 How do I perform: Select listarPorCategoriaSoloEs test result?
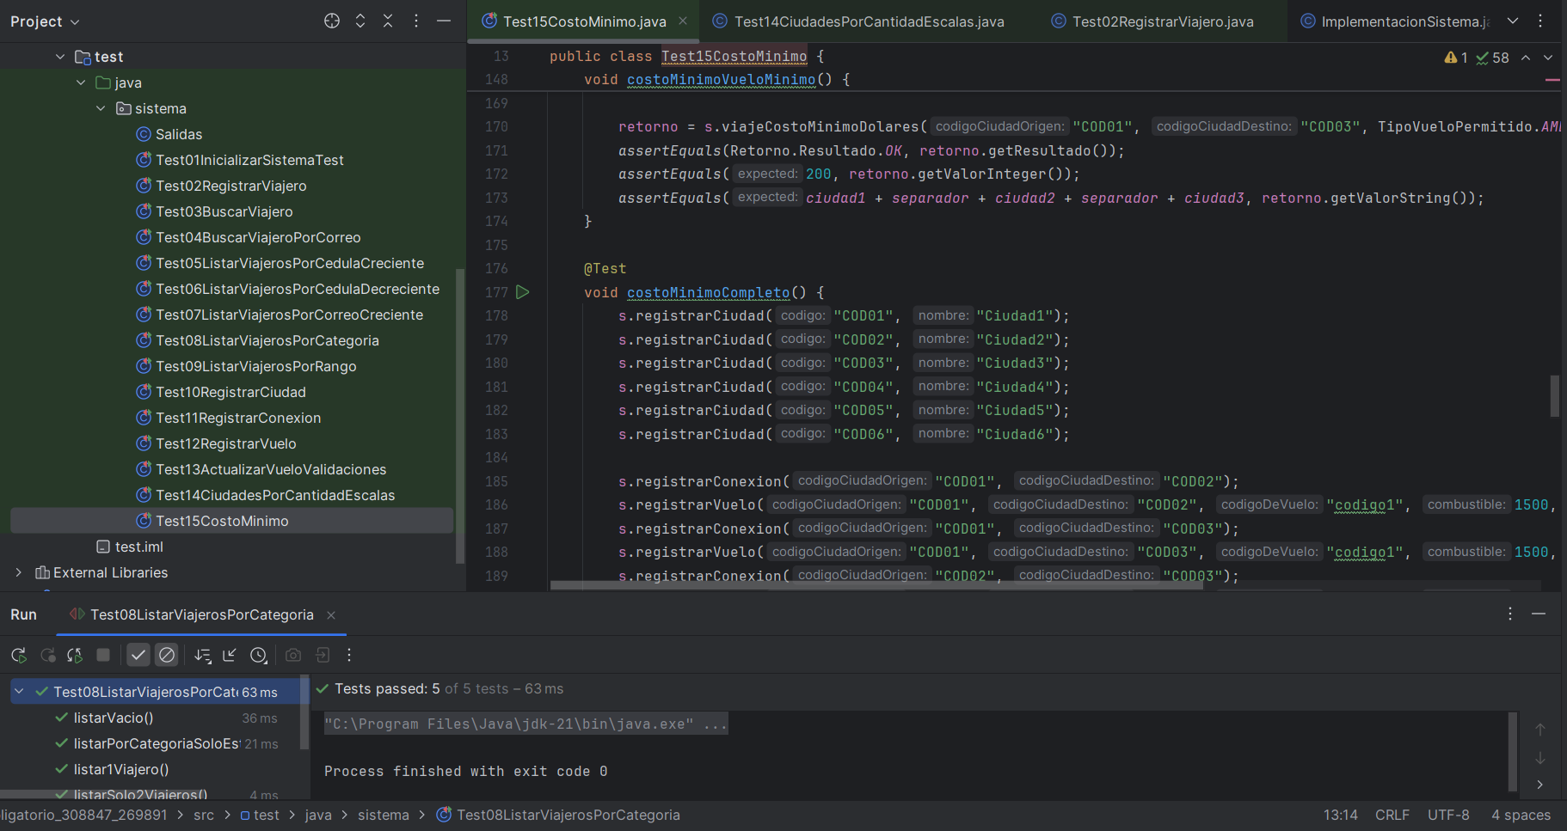[157, 743]
